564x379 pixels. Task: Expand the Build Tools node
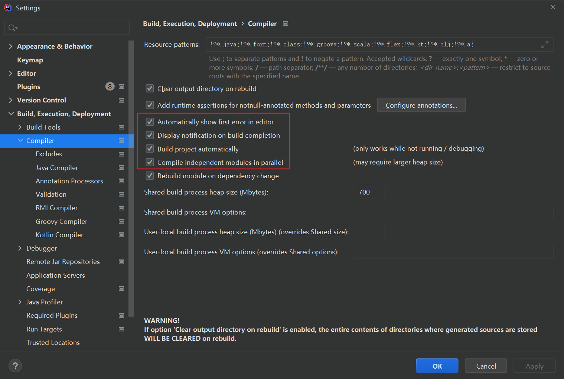pyautogui.click(x=20, y=127)
